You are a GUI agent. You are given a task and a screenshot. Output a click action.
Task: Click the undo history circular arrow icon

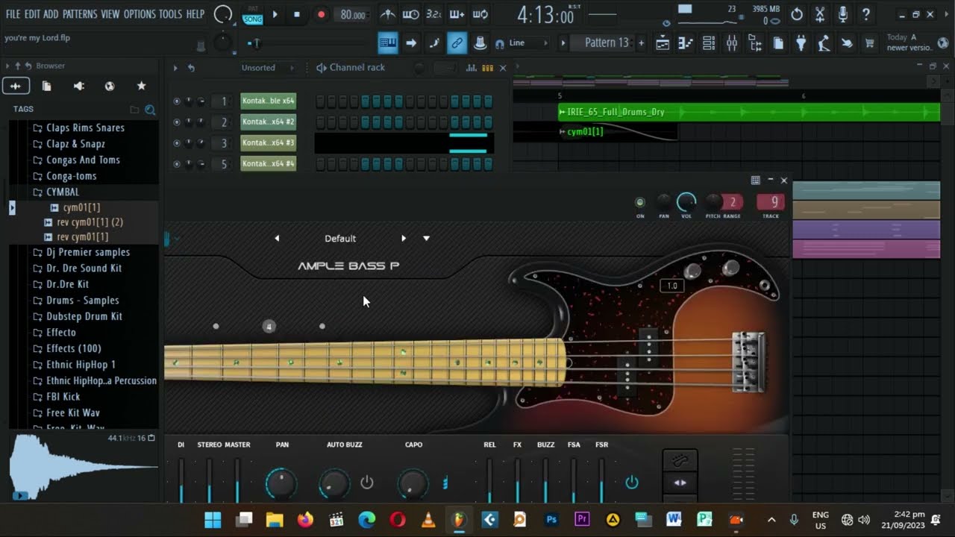click(797, 14)
